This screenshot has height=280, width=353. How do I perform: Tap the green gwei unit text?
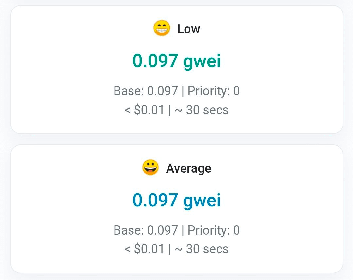tap(202, 61)
